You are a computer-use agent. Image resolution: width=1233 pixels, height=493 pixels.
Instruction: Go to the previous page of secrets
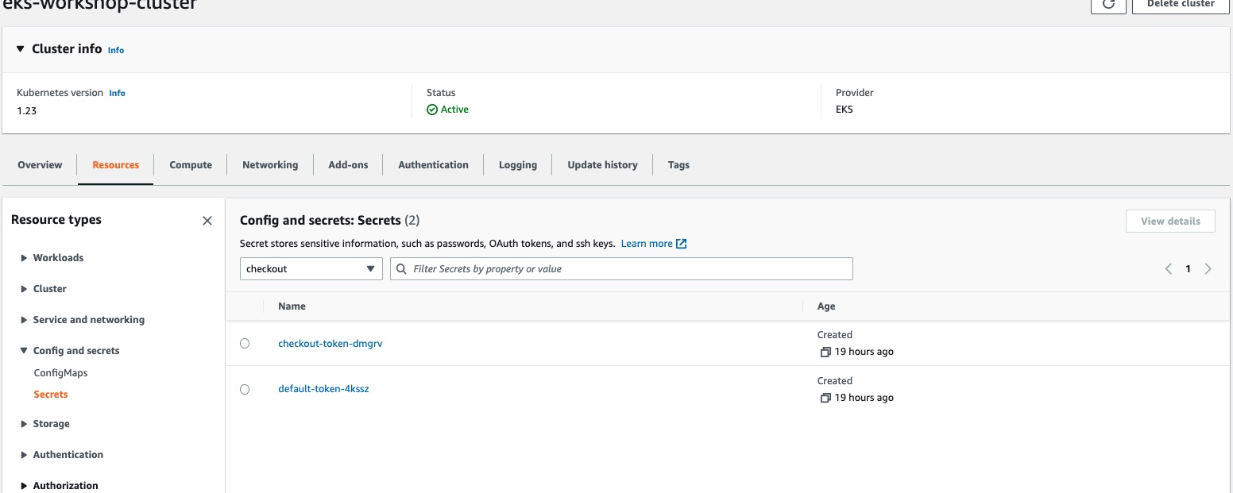1169,269
